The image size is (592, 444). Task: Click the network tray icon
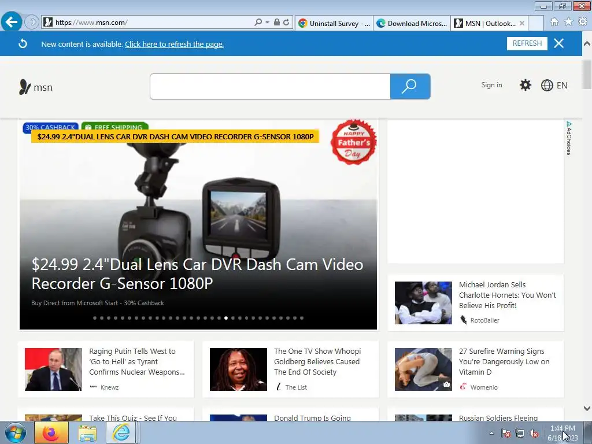point(520,434)
